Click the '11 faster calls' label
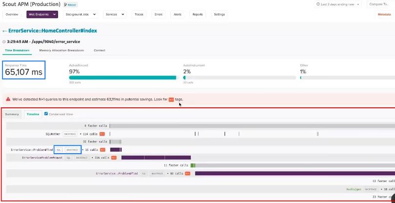The width and height of the screenshot is (395, 203). tap(176, 165)
